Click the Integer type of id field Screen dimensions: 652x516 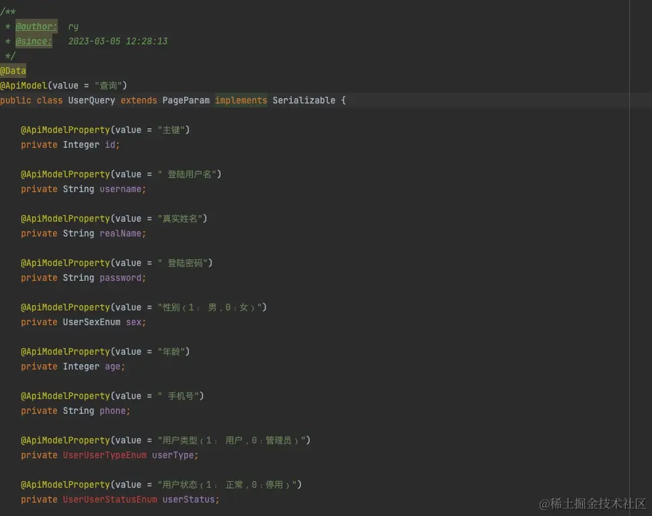coord(81,144)
